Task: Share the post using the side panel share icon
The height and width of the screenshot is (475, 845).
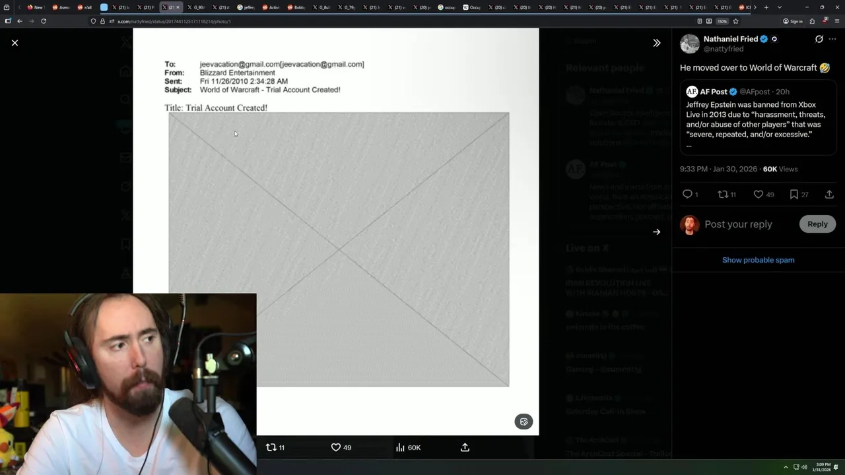Action: pos(829,194)
